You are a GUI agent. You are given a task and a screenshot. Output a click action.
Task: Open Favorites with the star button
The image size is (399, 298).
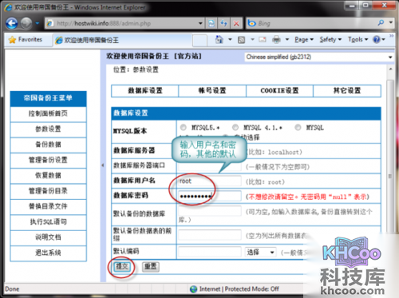(x=26, y=40)
